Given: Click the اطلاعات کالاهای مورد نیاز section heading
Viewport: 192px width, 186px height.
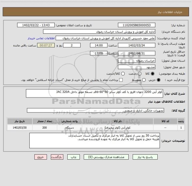Looking at the screenshot, I should pyautogui.click(x=167, y=102).
